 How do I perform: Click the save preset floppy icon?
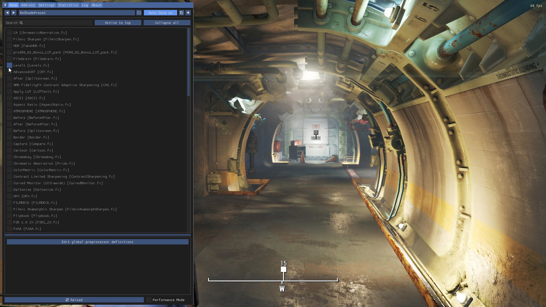click(x=181, y=13)
